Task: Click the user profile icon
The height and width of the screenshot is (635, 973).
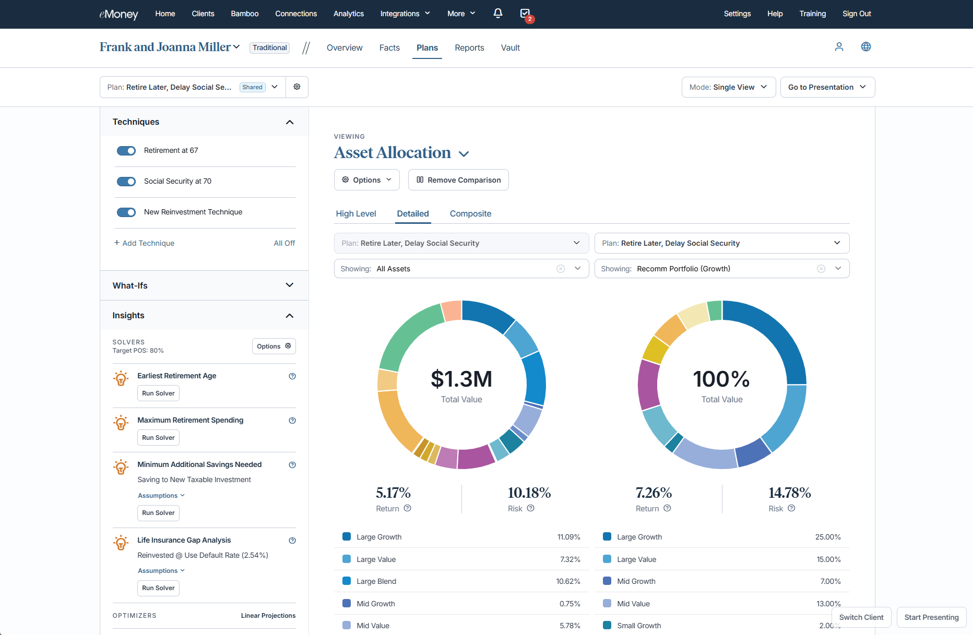Action: point(839,47)
